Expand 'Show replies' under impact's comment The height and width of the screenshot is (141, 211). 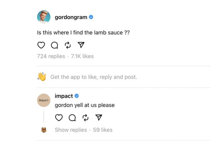tap(71, 130)
